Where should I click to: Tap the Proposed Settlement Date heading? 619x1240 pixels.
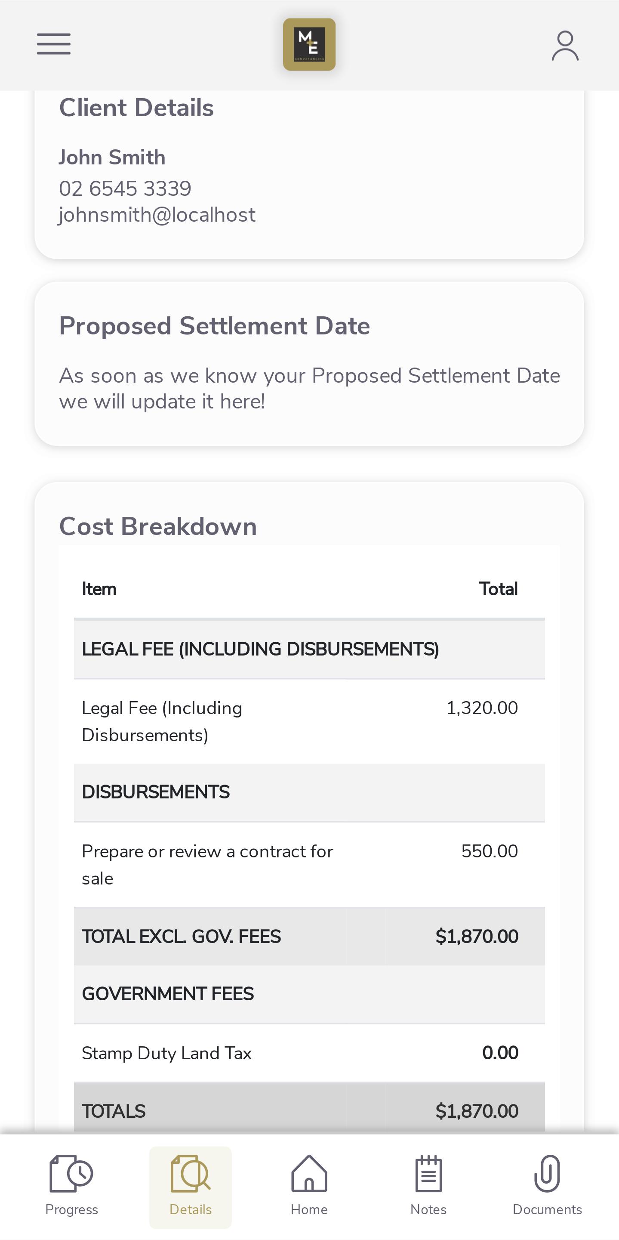[215, 326]
